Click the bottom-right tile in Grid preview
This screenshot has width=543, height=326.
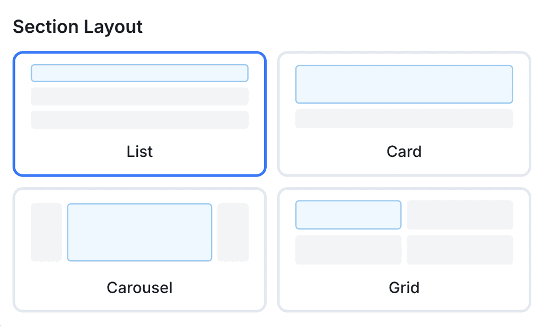pyautogui.click(x=460, y=250)
